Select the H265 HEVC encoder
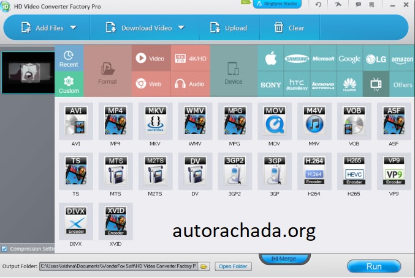This screenshot has width=415, height=278. (x=354, y=171)
